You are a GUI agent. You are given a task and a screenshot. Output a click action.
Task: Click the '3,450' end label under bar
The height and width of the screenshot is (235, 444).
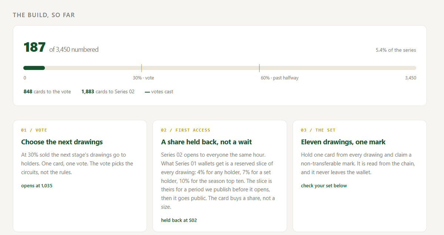click(411, 78)
